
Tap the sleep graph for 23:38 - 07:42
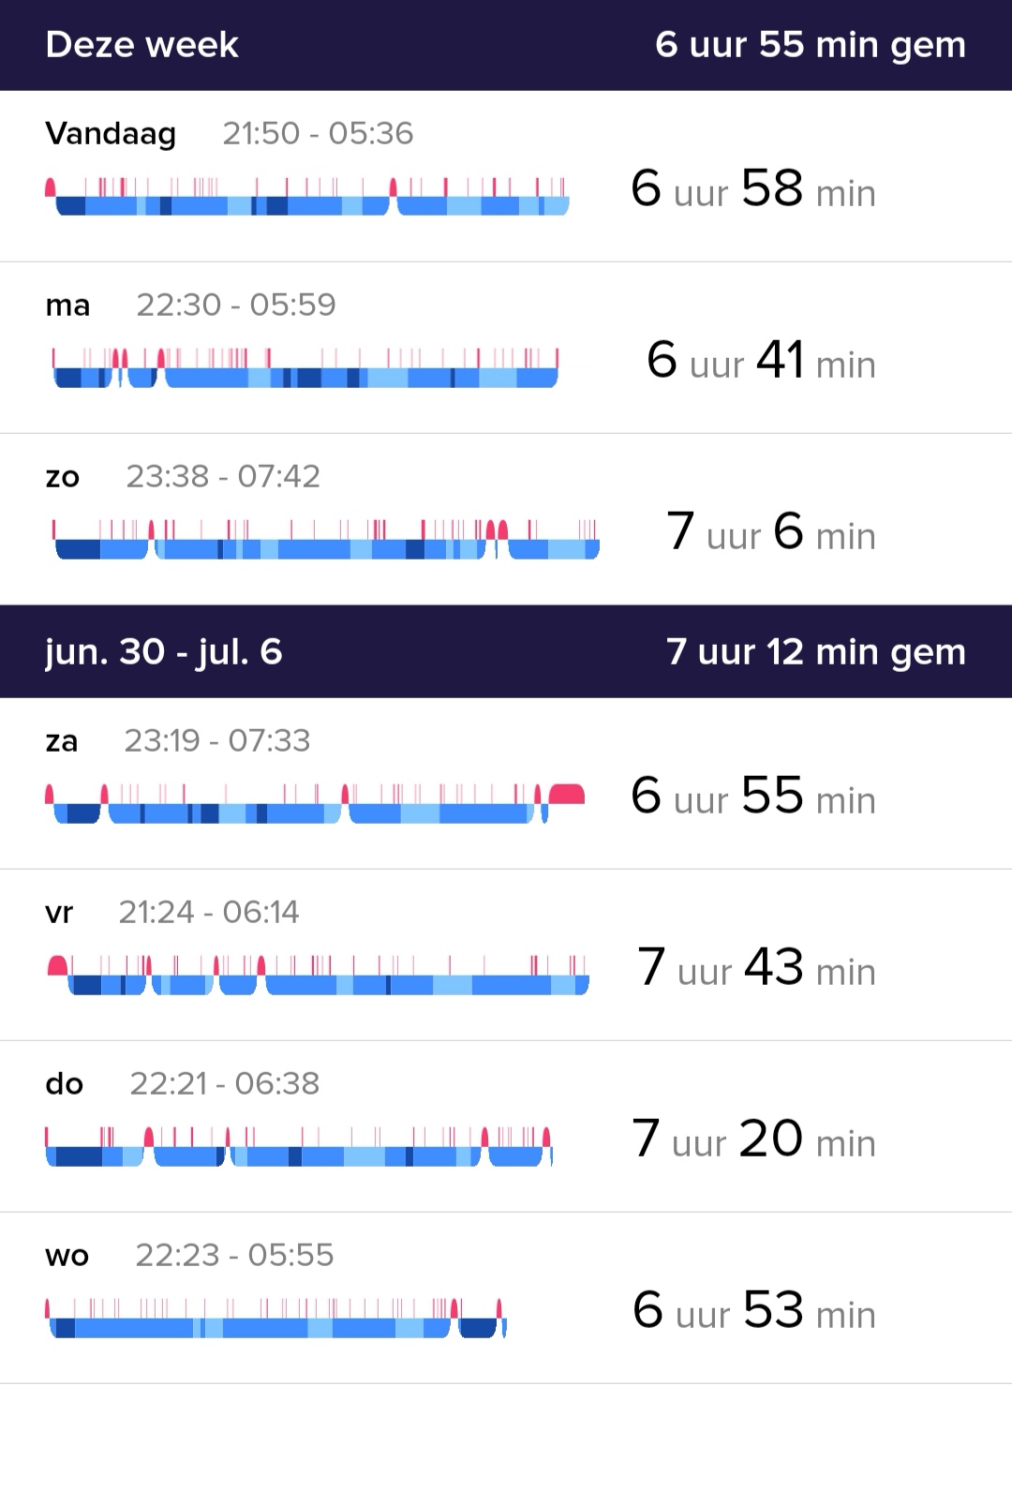click(x=324, y=541)
